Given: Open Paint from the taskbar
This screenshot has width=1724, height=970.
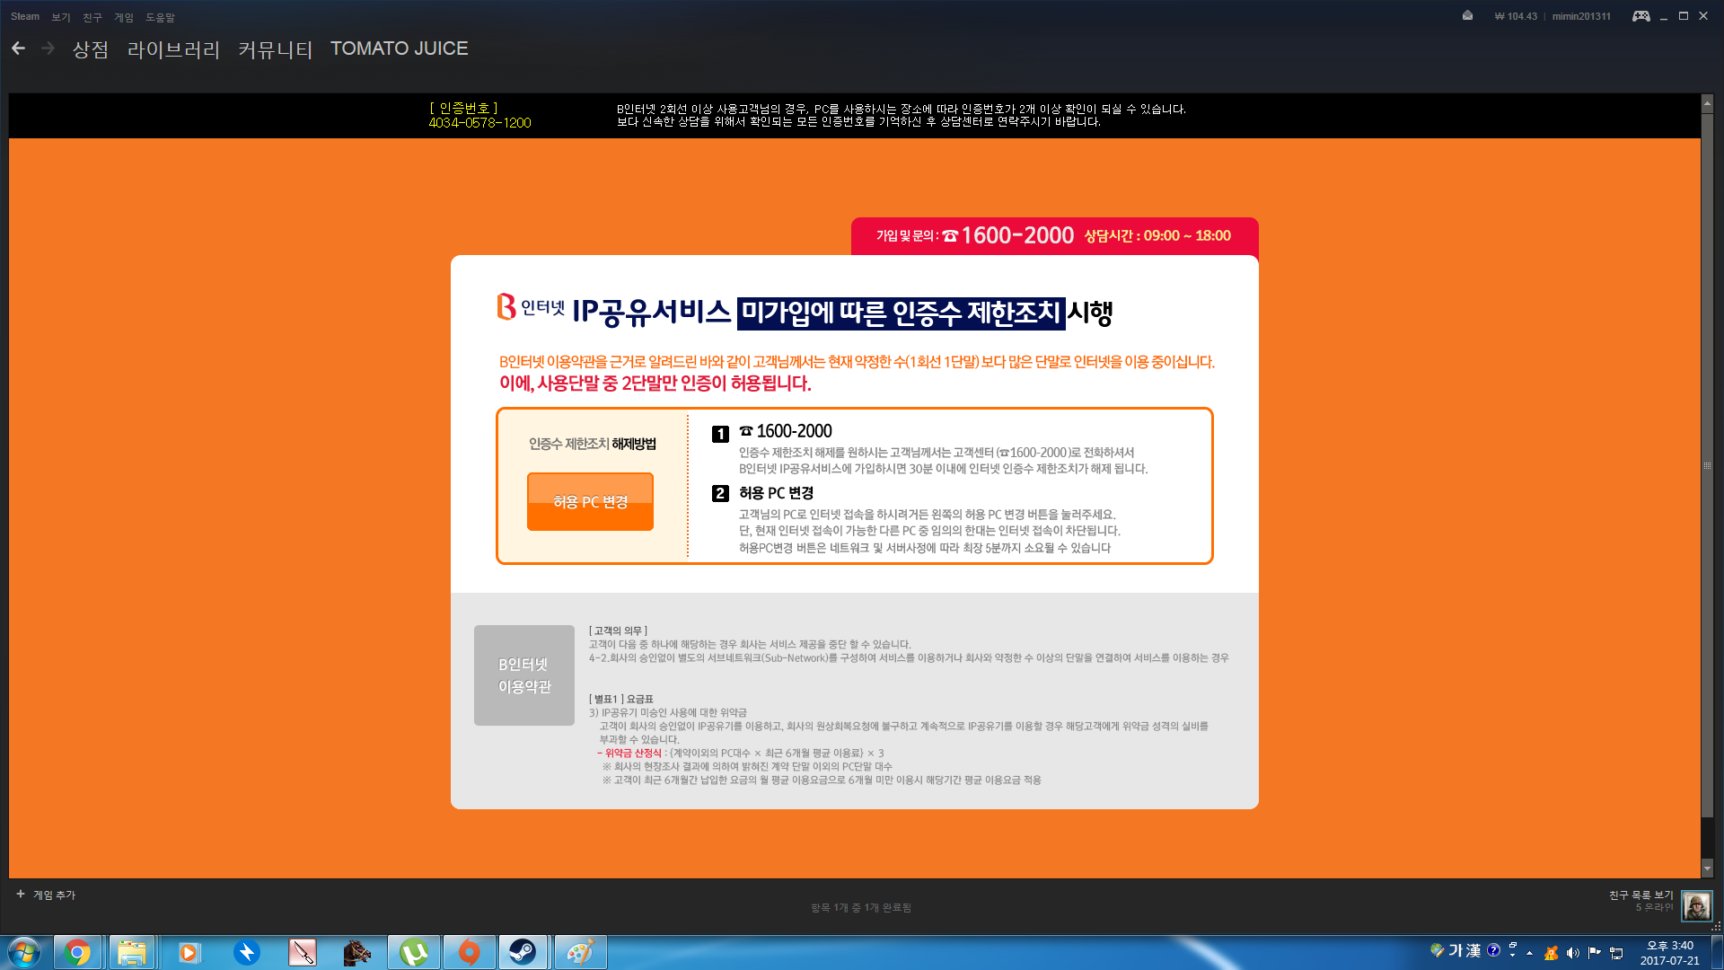Looking at the screenshot, I should pos(580,952).
